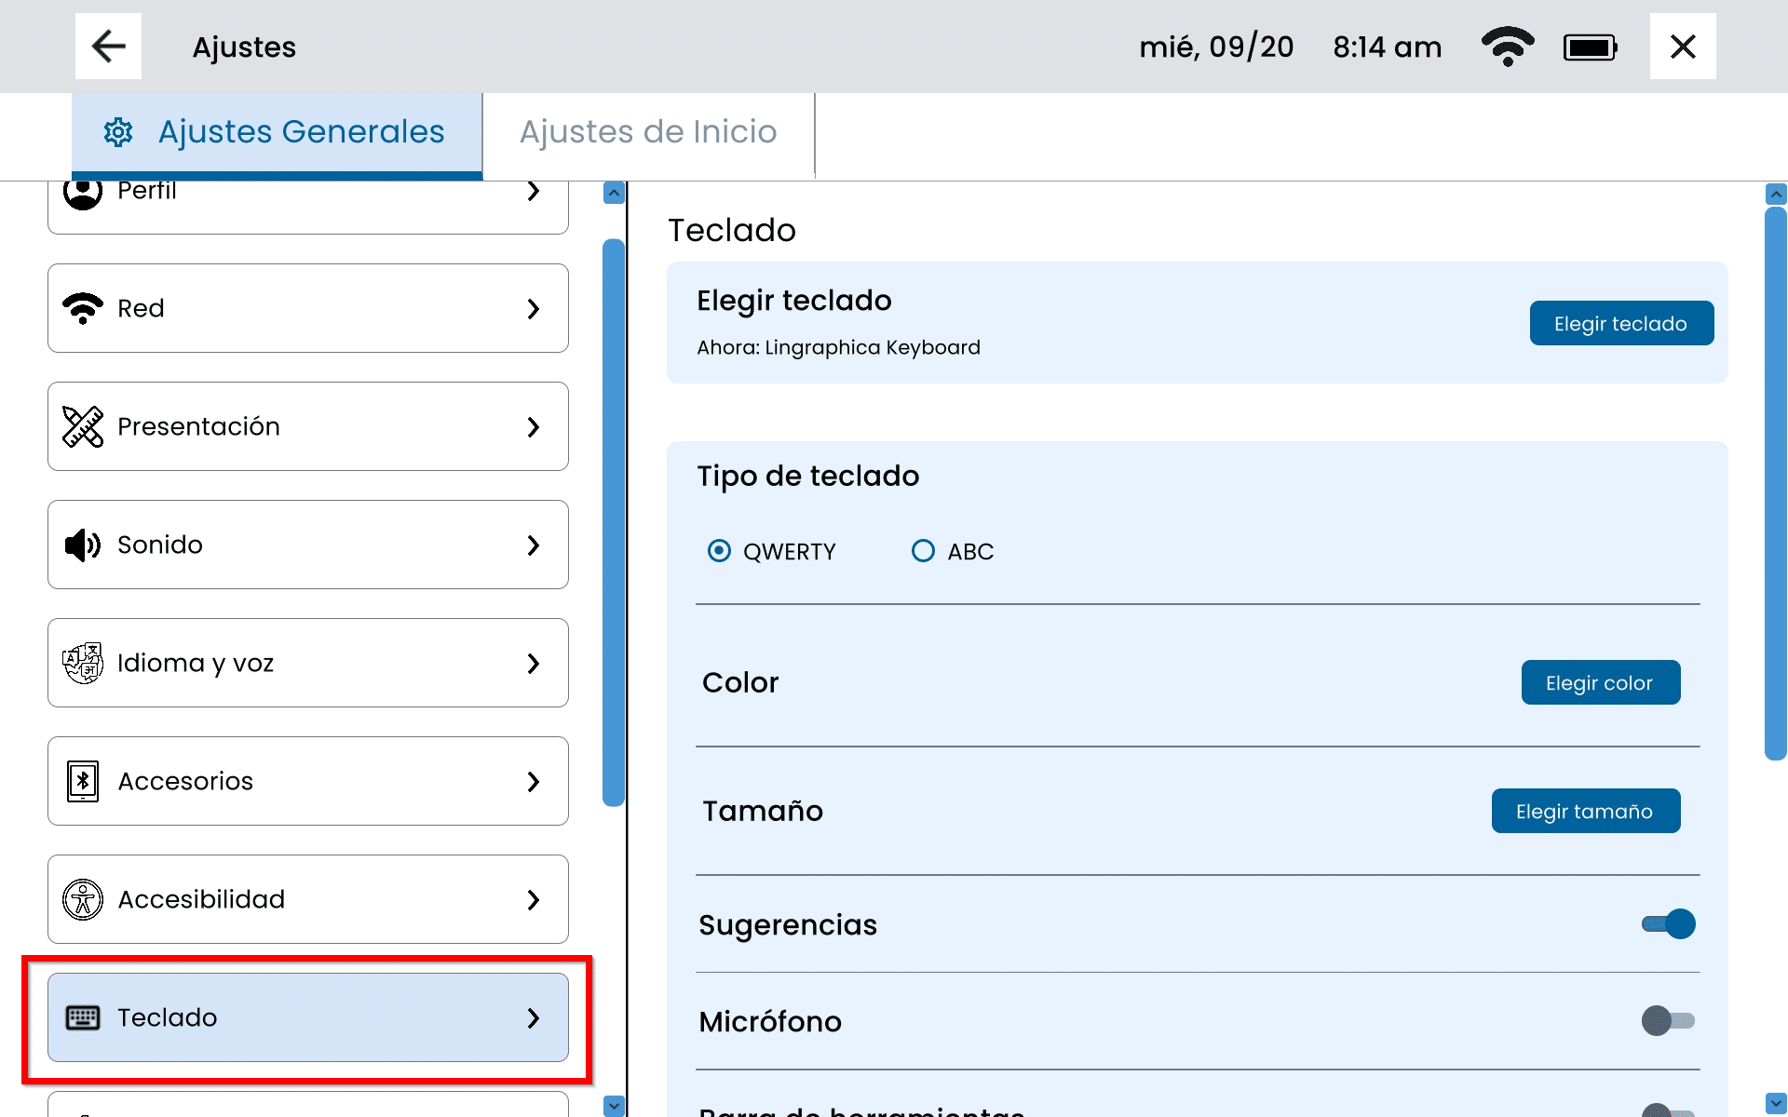Viewport: 1788px width, 1117px height.
Task: Click the Accesibilidad person icon
Action: tap(83, 899)
